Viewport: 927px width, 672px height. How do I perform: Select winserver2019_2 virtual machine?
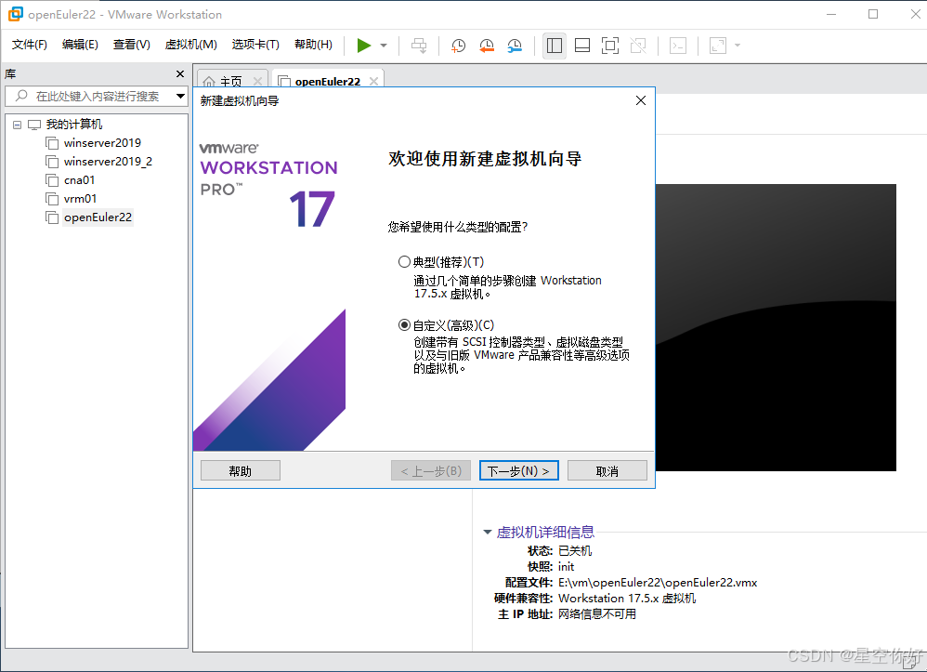[x=108, y=162]
